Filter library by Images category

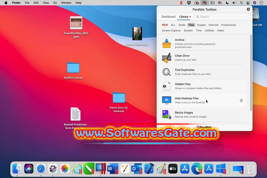201,25
